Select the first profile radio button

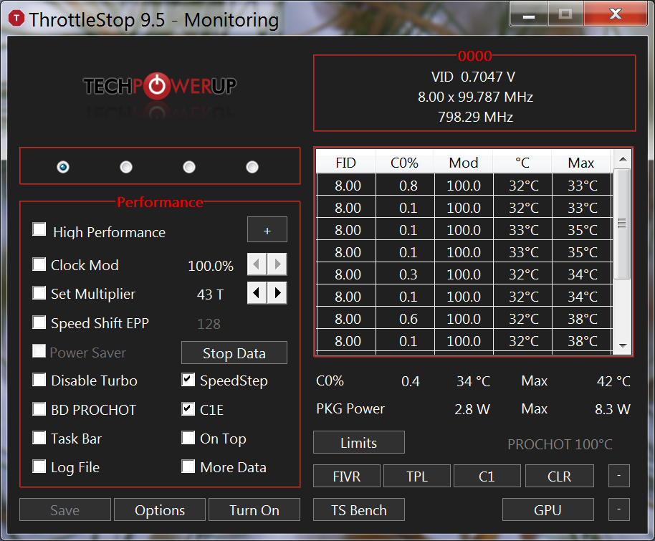coord(63,167)
